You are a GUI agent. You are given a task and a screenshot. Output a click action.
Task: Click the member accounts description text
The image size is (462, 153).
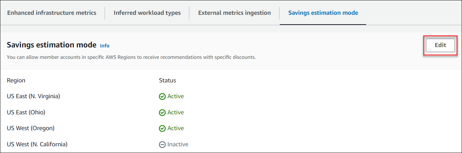[131, 57]
